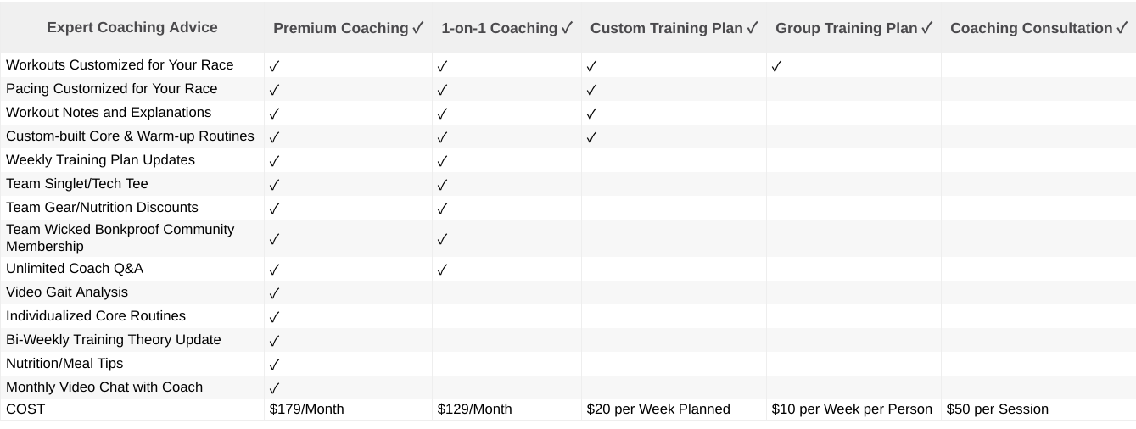1136x429 pixels.
Task: Select the Expert Coaching Advice header
Action: [x=132, y=27]
